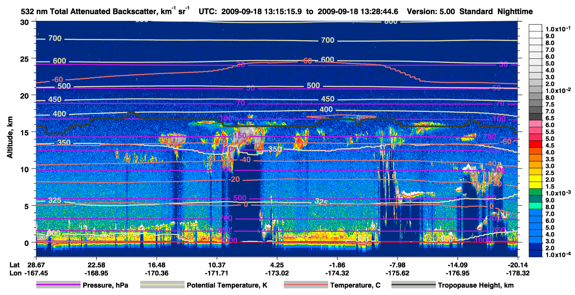
Task: Click longitude value -171.71
Action: tap(216, 273)
